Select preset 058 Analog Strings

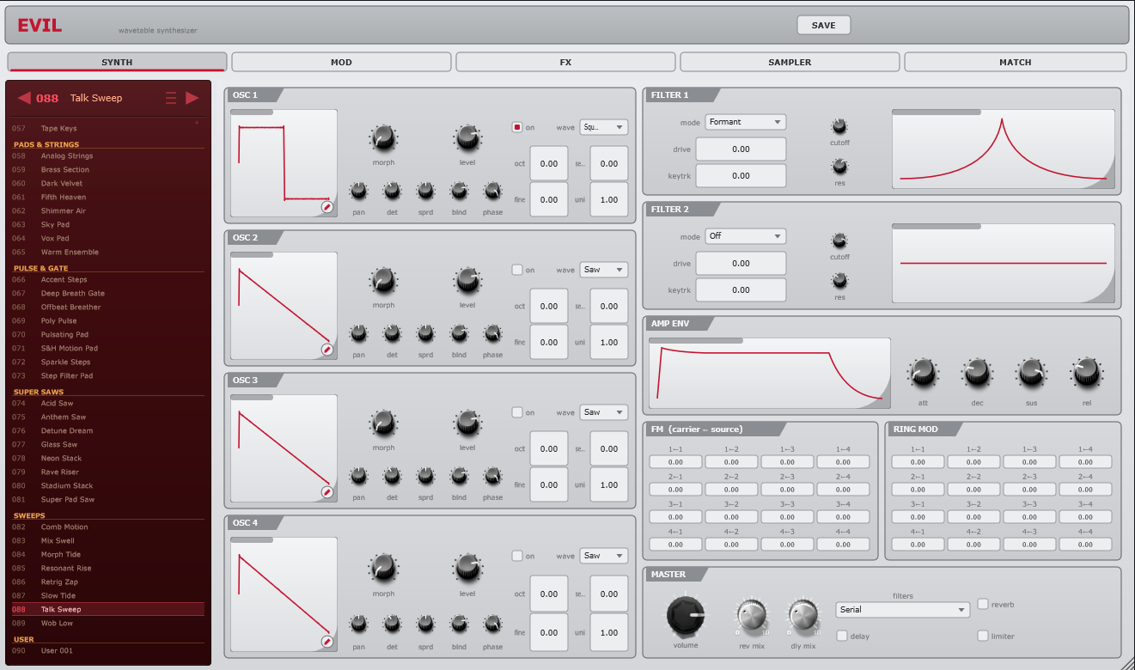click(108, 156)
